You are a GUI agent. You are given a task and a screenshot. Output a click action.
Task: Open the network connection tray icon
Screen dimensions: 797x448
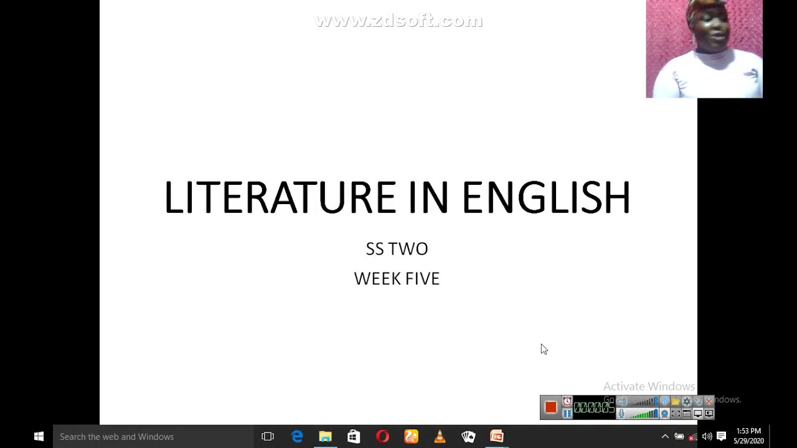[693, 437]
